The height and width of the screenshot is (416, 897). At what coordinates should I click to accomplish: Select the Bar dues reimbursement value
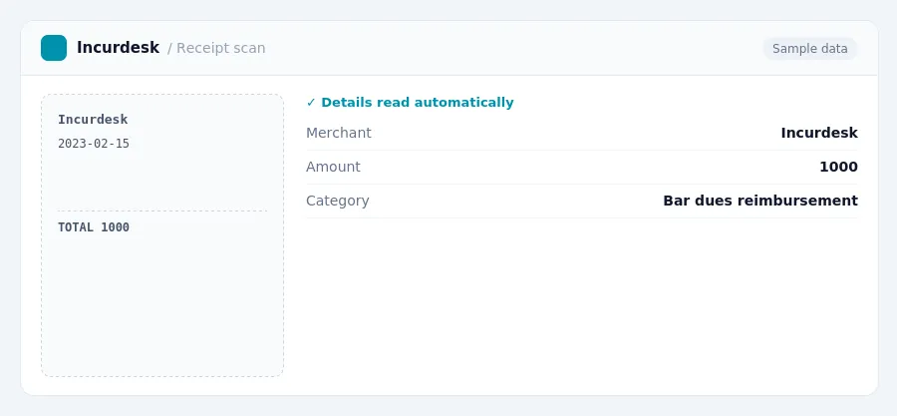[760, 201]
